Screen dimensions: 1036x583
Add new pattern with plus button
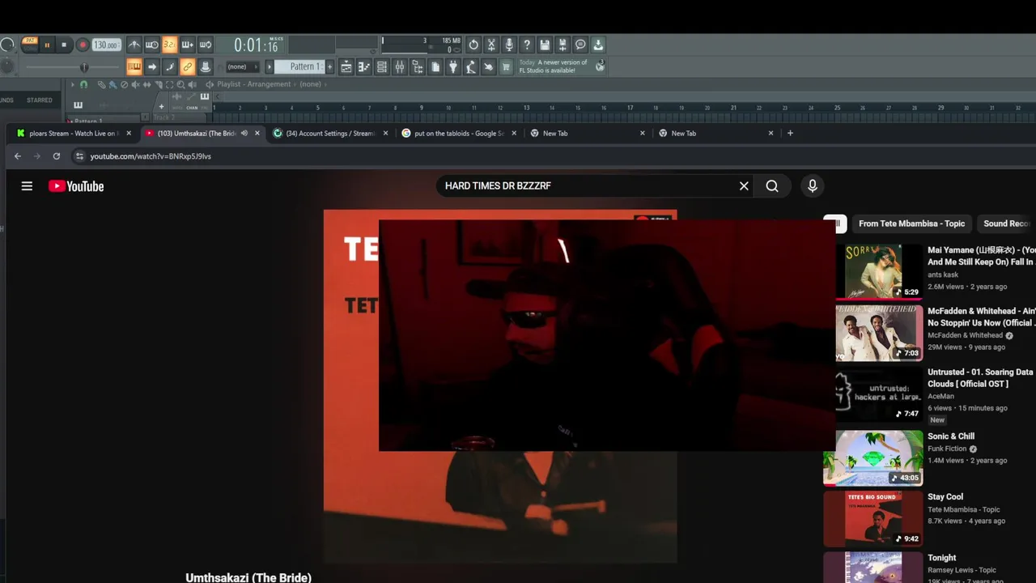point(329,67)
